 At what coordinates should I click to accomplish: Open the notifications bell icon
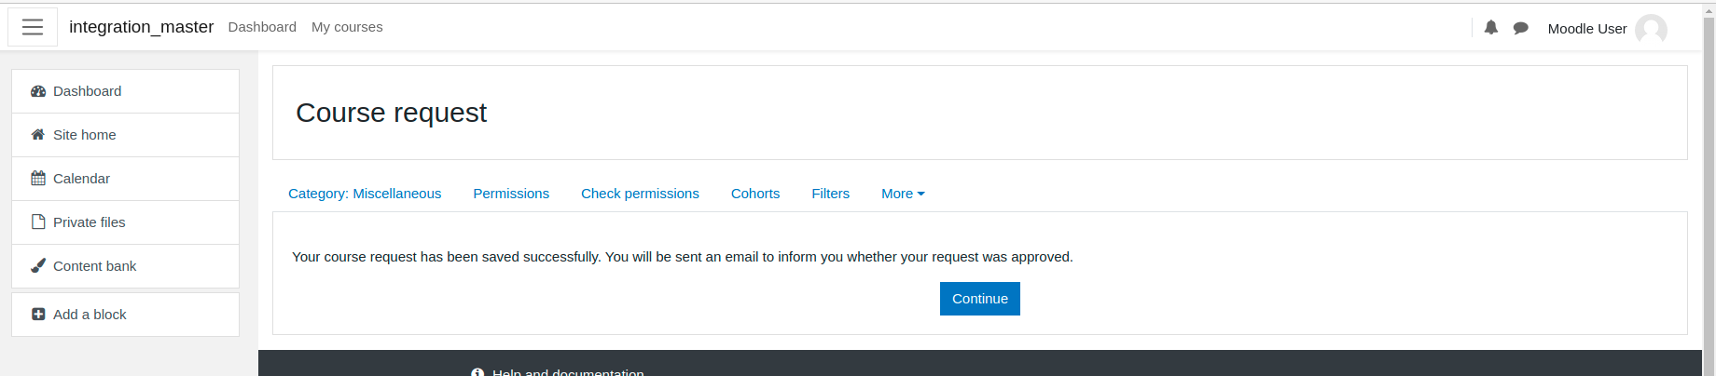tap(1491, 28)
